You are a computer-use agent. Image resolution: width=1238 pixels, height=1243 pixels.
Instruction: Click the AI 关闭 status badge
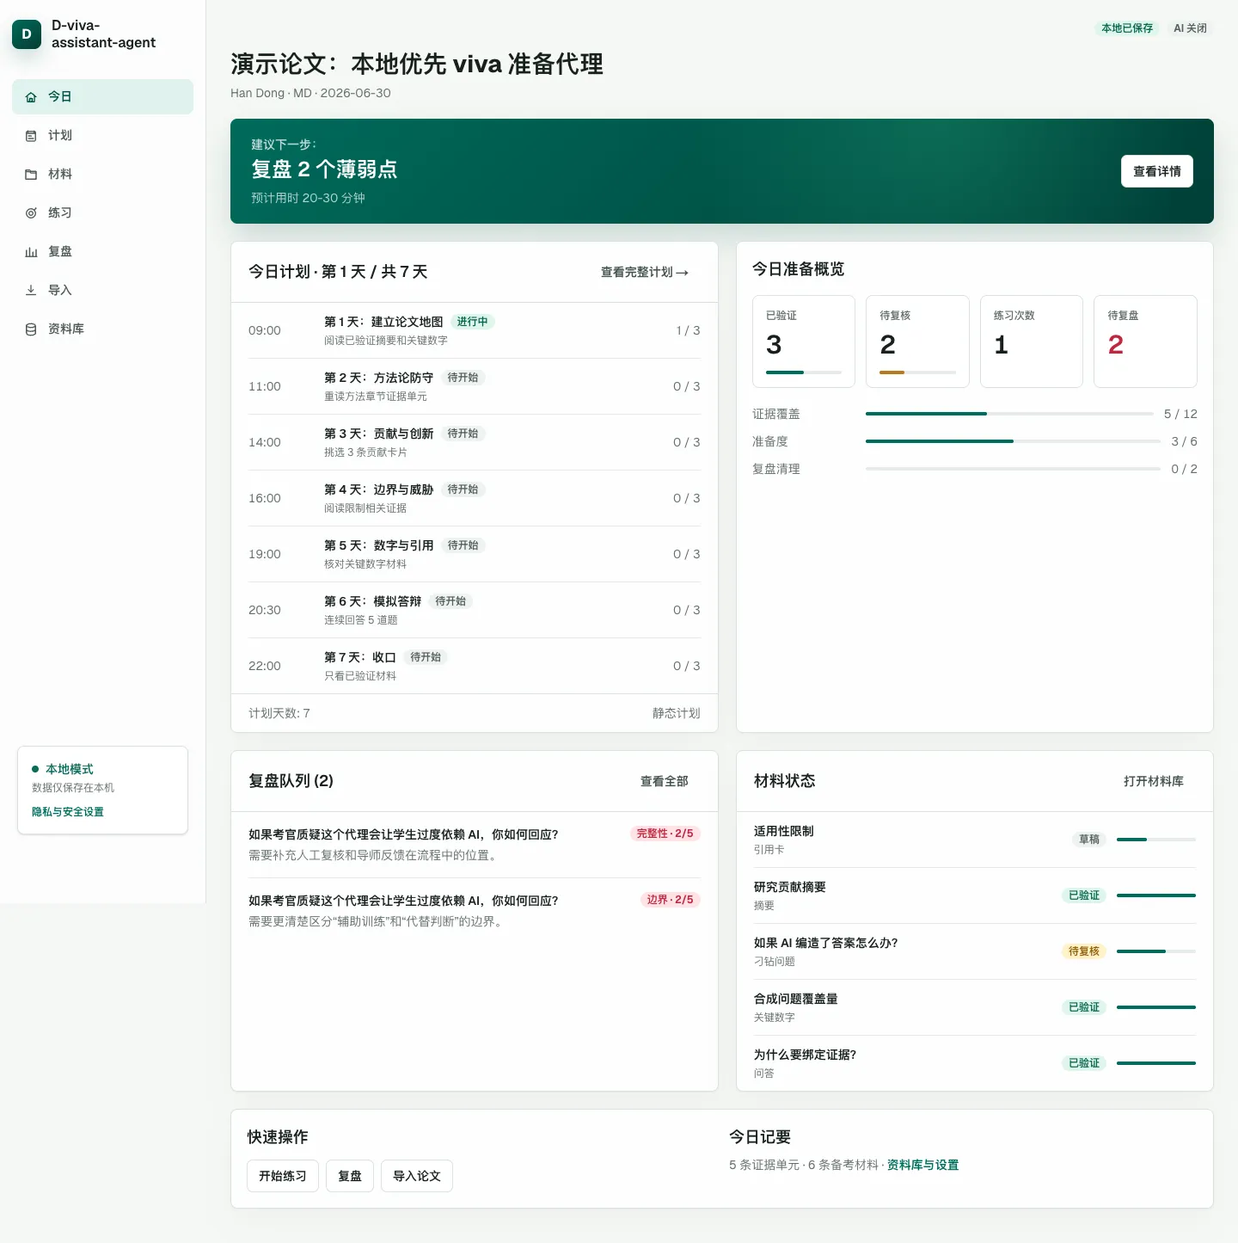[1190, 28]
